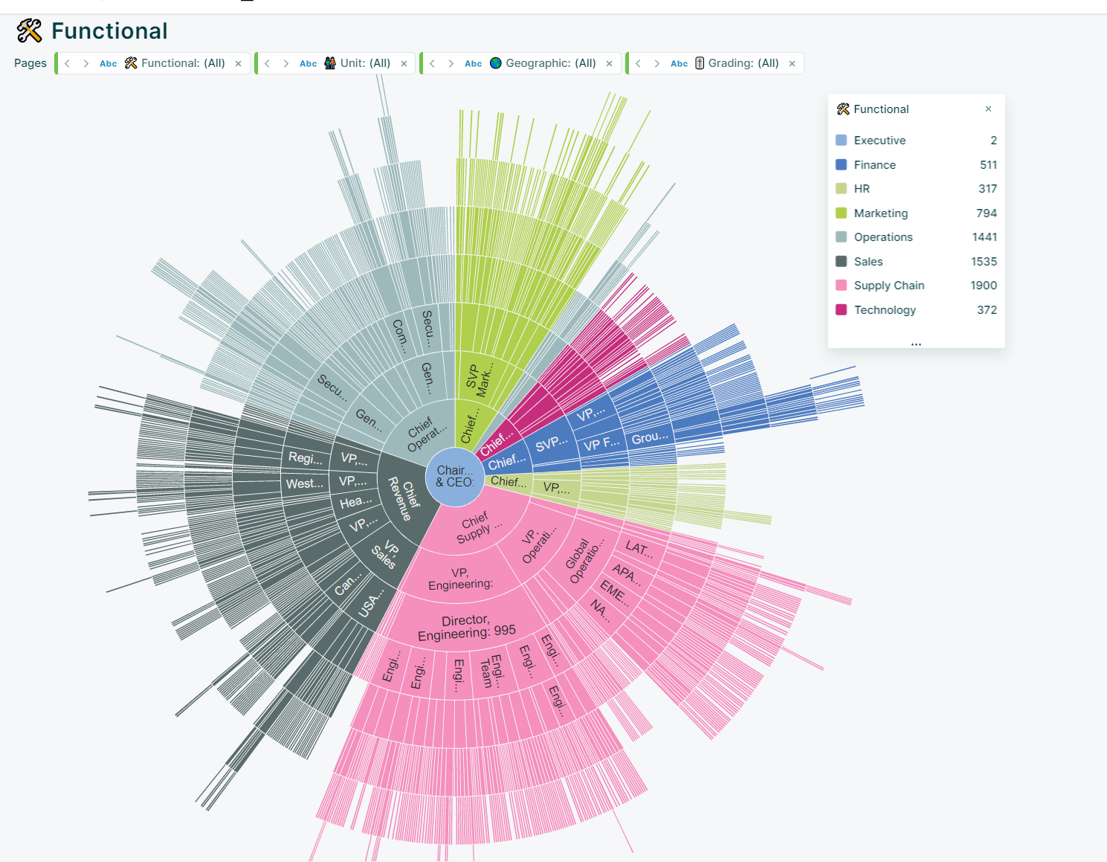1107x862 pixels.
Task: Click the Abc icon on the Geographic filter
Action: pyautogui.click(x=474, y=63)
